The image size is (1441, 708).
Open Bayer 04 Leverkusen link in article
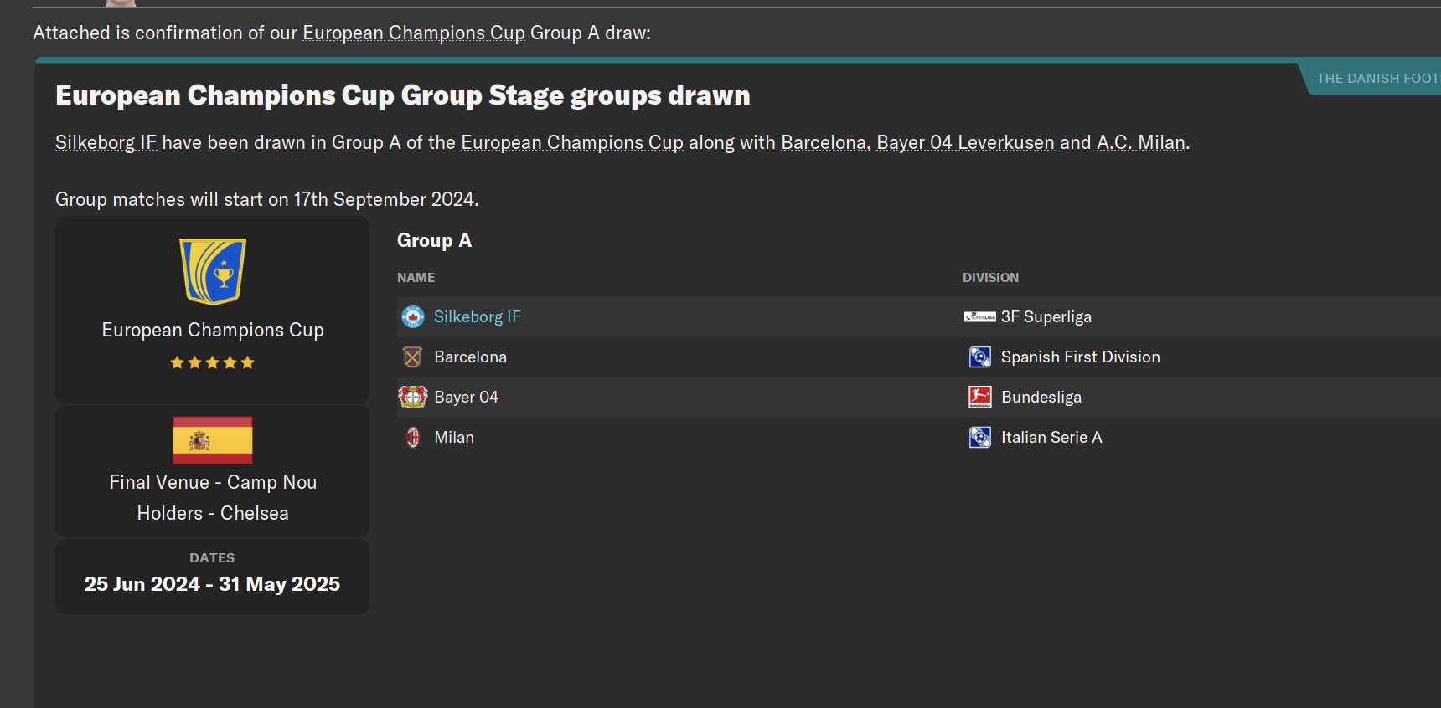tap(965, 143)
